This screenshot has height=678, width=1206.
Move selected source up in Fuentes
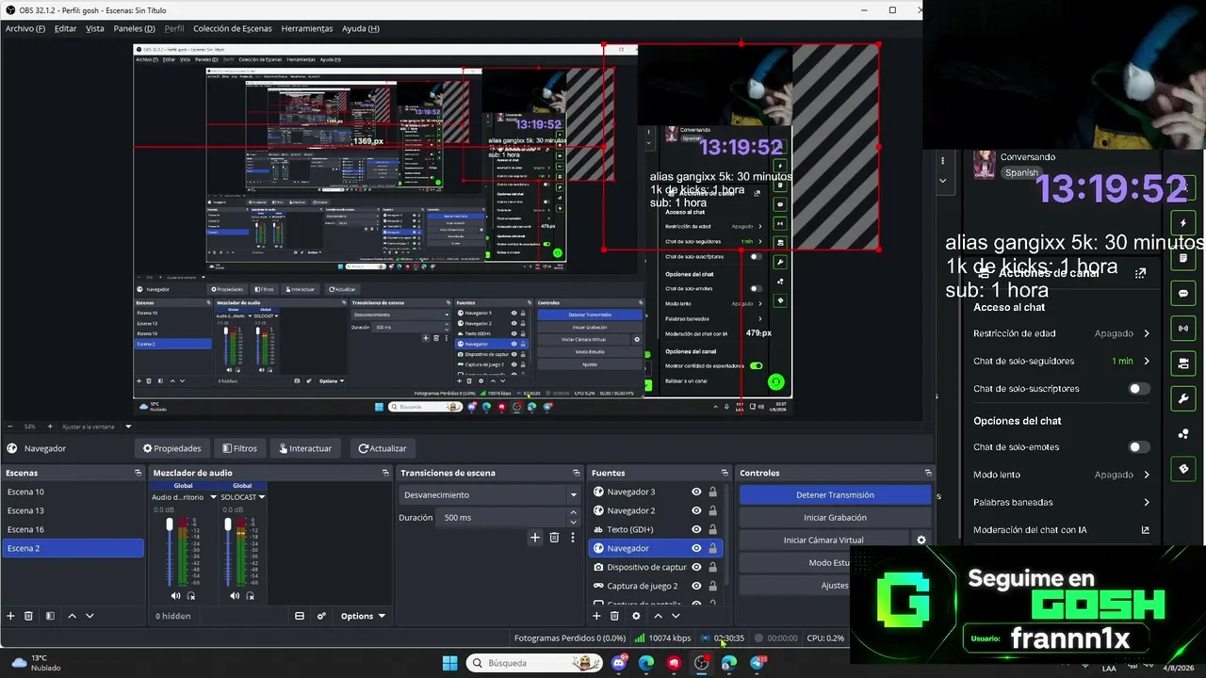658,616
